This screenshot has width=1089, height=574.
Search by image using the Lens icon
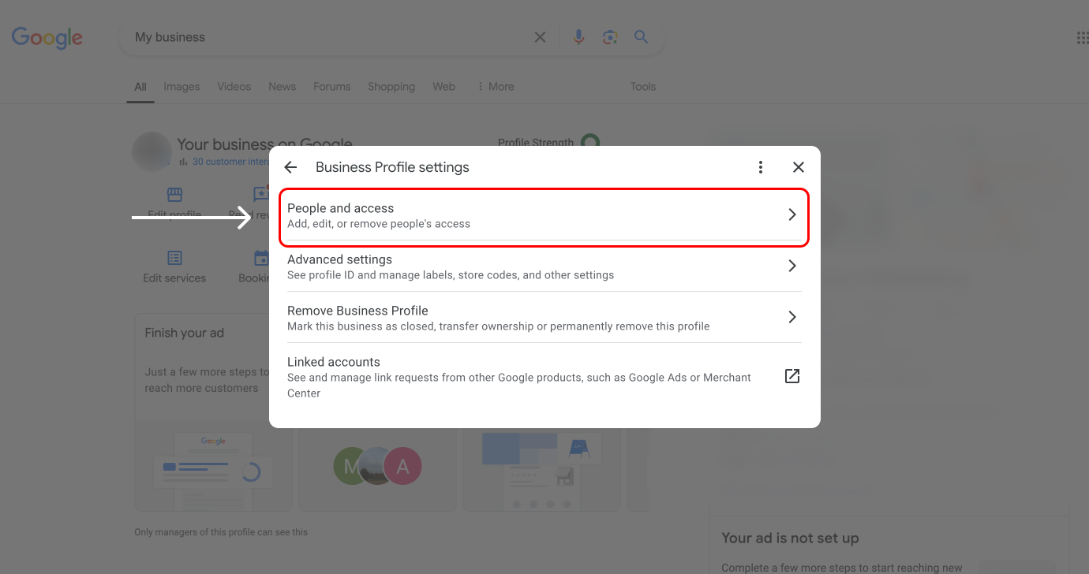click(x=610, y=37)
